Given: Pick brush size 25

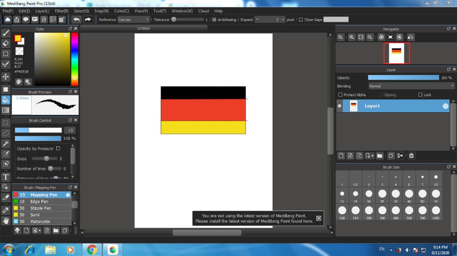Looking at the screenshot, I should [x=382, y=196].
